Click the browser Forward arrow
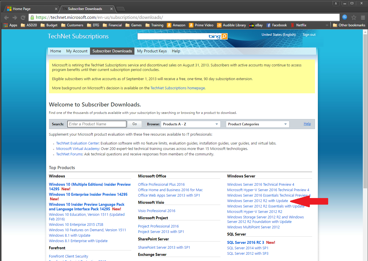Image resolution: width=368 pixels, height=261 pixels. tap(15, 17)
